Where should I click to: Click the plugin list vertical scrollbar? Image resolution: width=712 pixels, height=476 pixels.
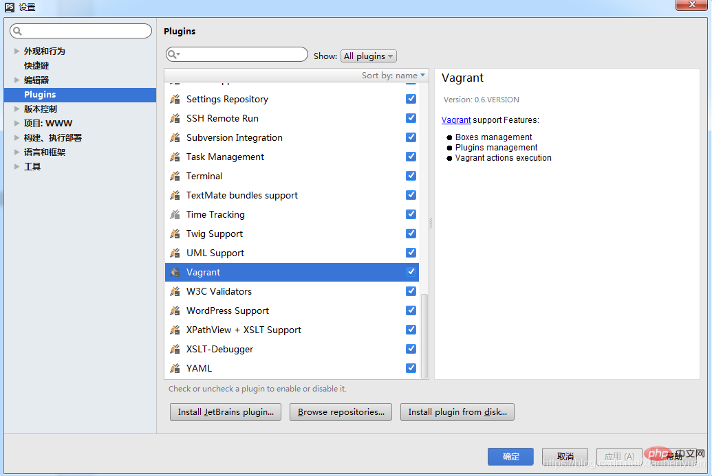click(424, 335)
